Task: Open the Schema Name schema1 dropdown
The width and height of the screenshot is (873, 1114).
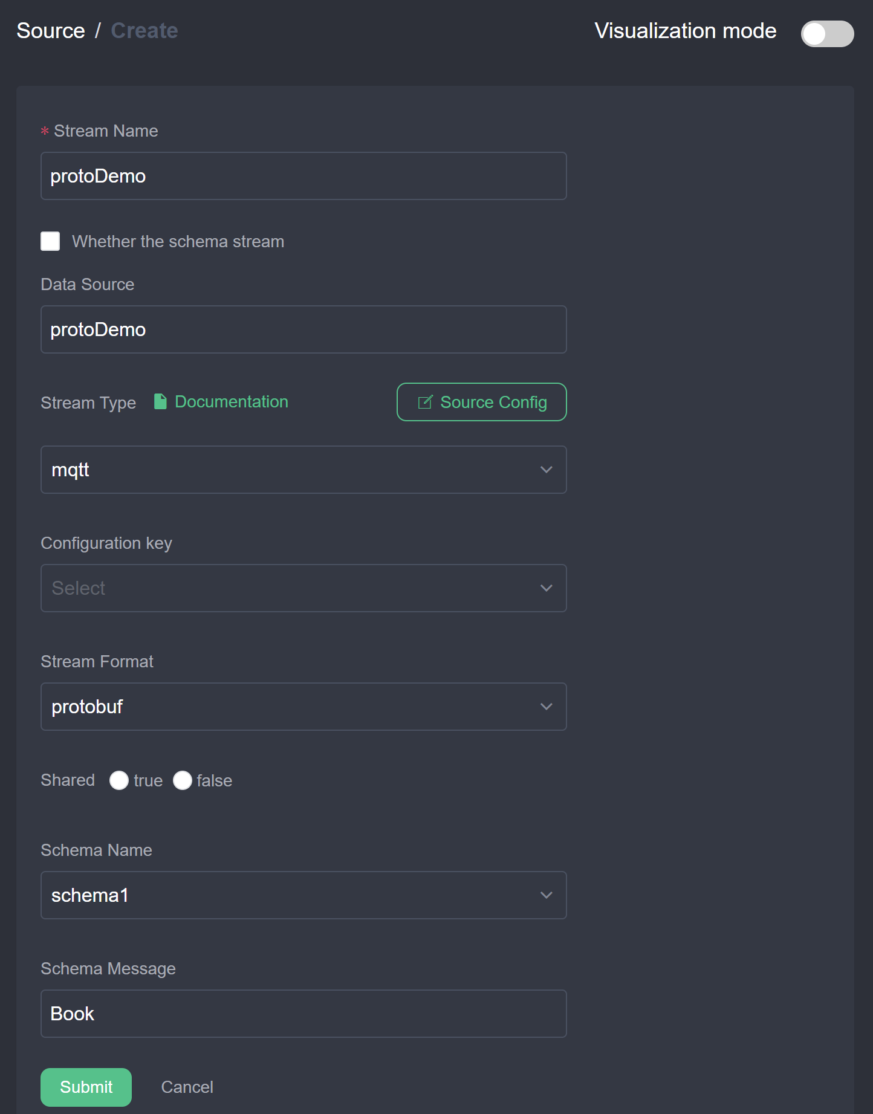Action: click(x=303, y=895)
